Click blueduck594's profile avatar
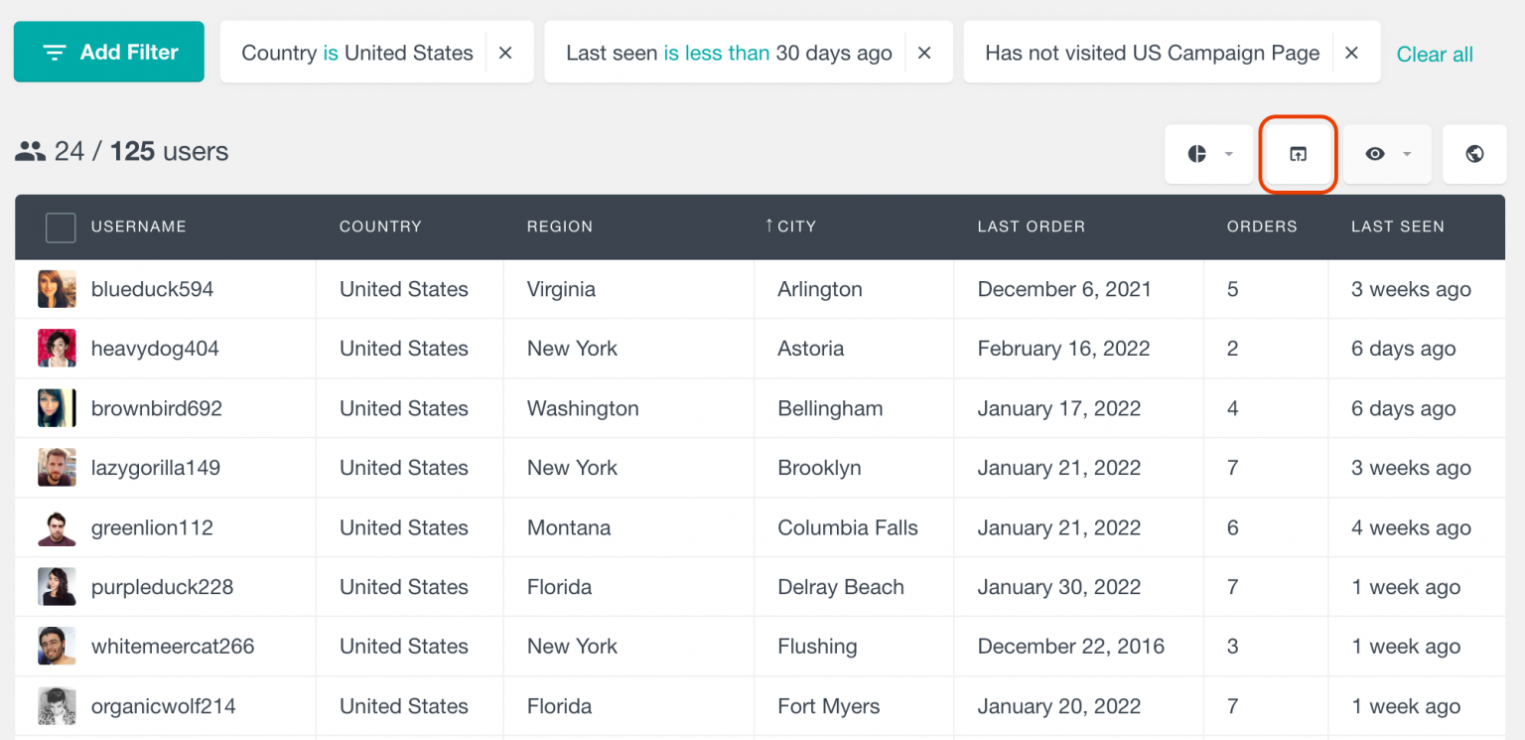The height and width of the screenshot is (740, 1525). point(57,289)
